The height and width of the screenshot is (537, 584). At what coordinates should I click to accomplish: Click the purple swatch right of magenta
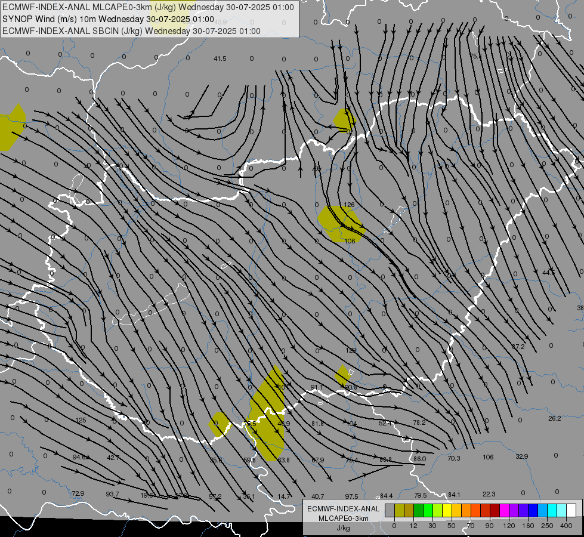pos(514,510)
